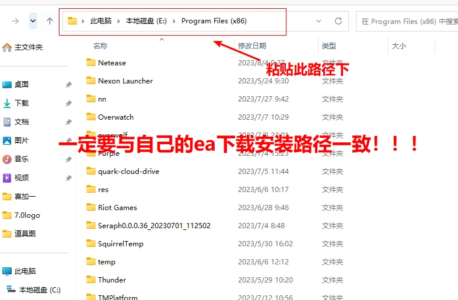Open 本地磁盘 (C:) in the sidebar
This screenshot has width=458, height=300.
(x=40, y=289)
